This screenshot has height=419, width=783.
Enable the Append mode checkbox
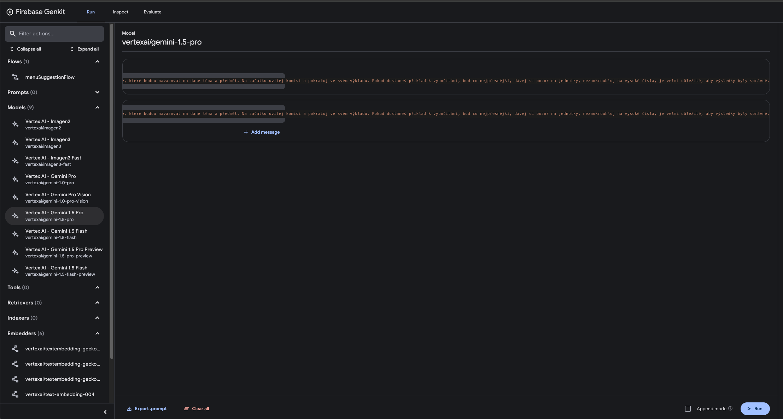[688, 409]
